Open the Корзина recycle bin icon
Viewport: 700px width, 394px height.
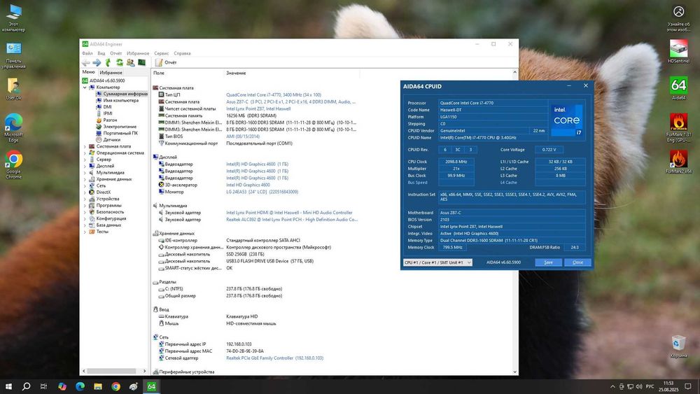click(678, 346)
